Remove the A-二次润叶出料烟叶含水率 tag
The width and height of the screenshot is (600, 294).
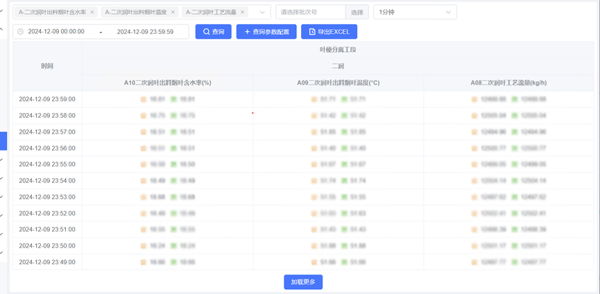pyautogui.click(x=92, y=12)
